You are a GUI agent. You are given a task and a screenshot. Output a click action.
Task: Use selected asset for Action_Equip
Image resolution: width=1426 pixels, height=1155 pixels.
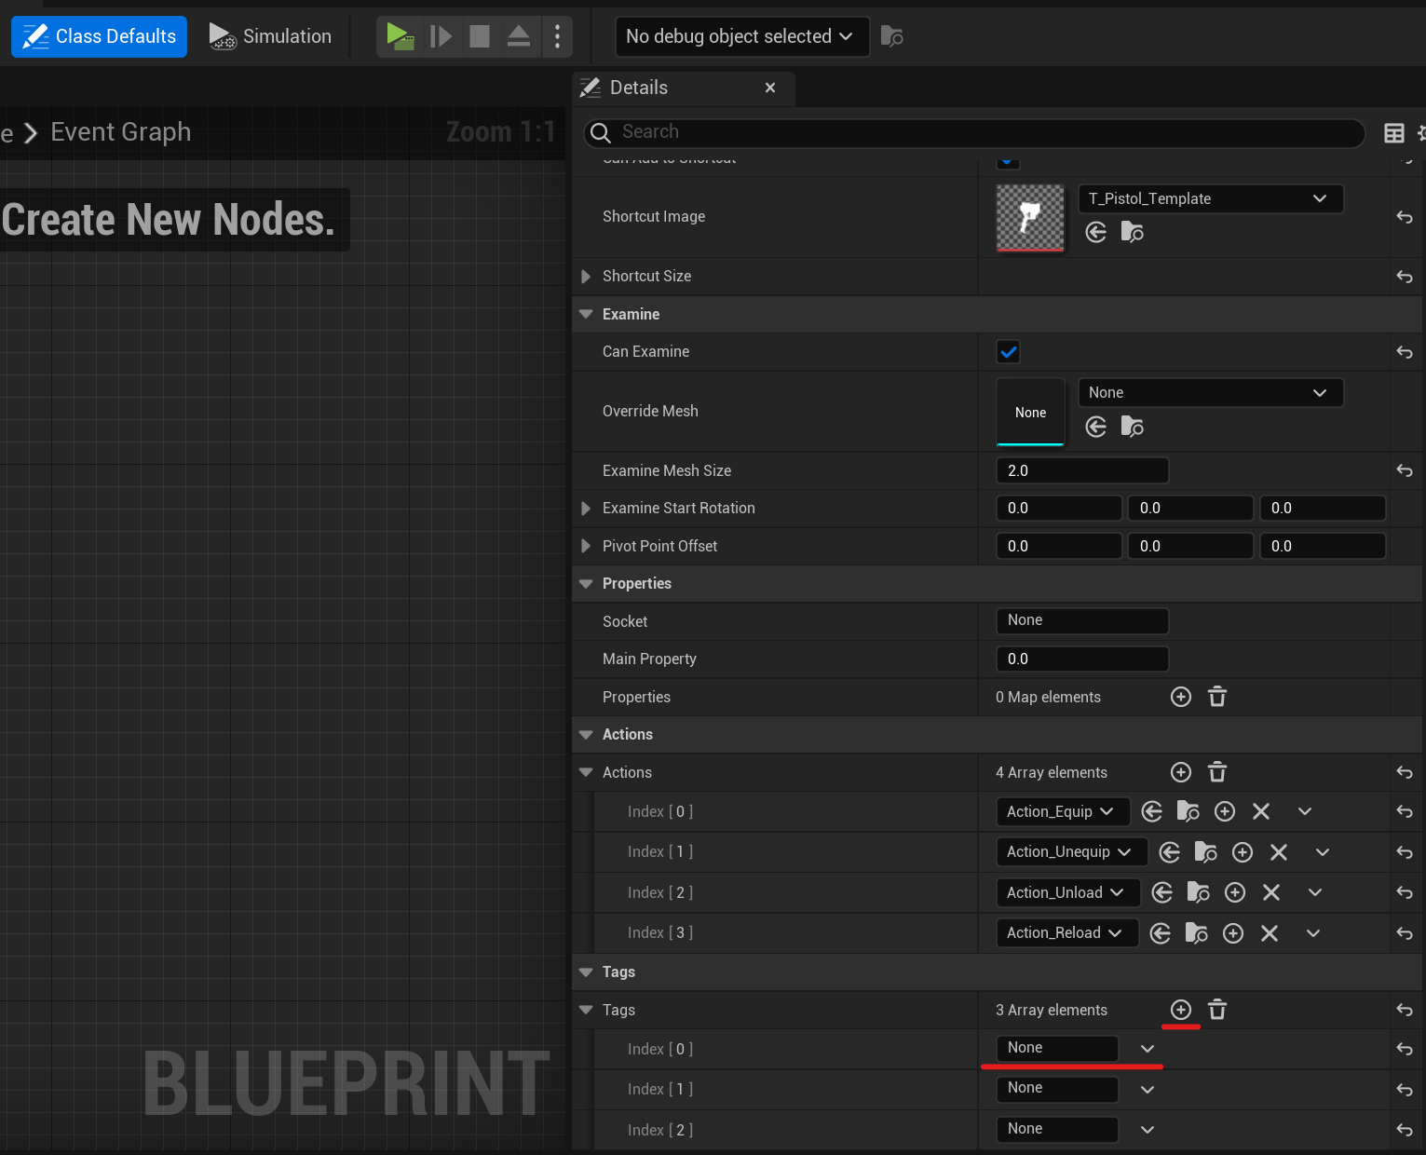tap(1152, 811)
